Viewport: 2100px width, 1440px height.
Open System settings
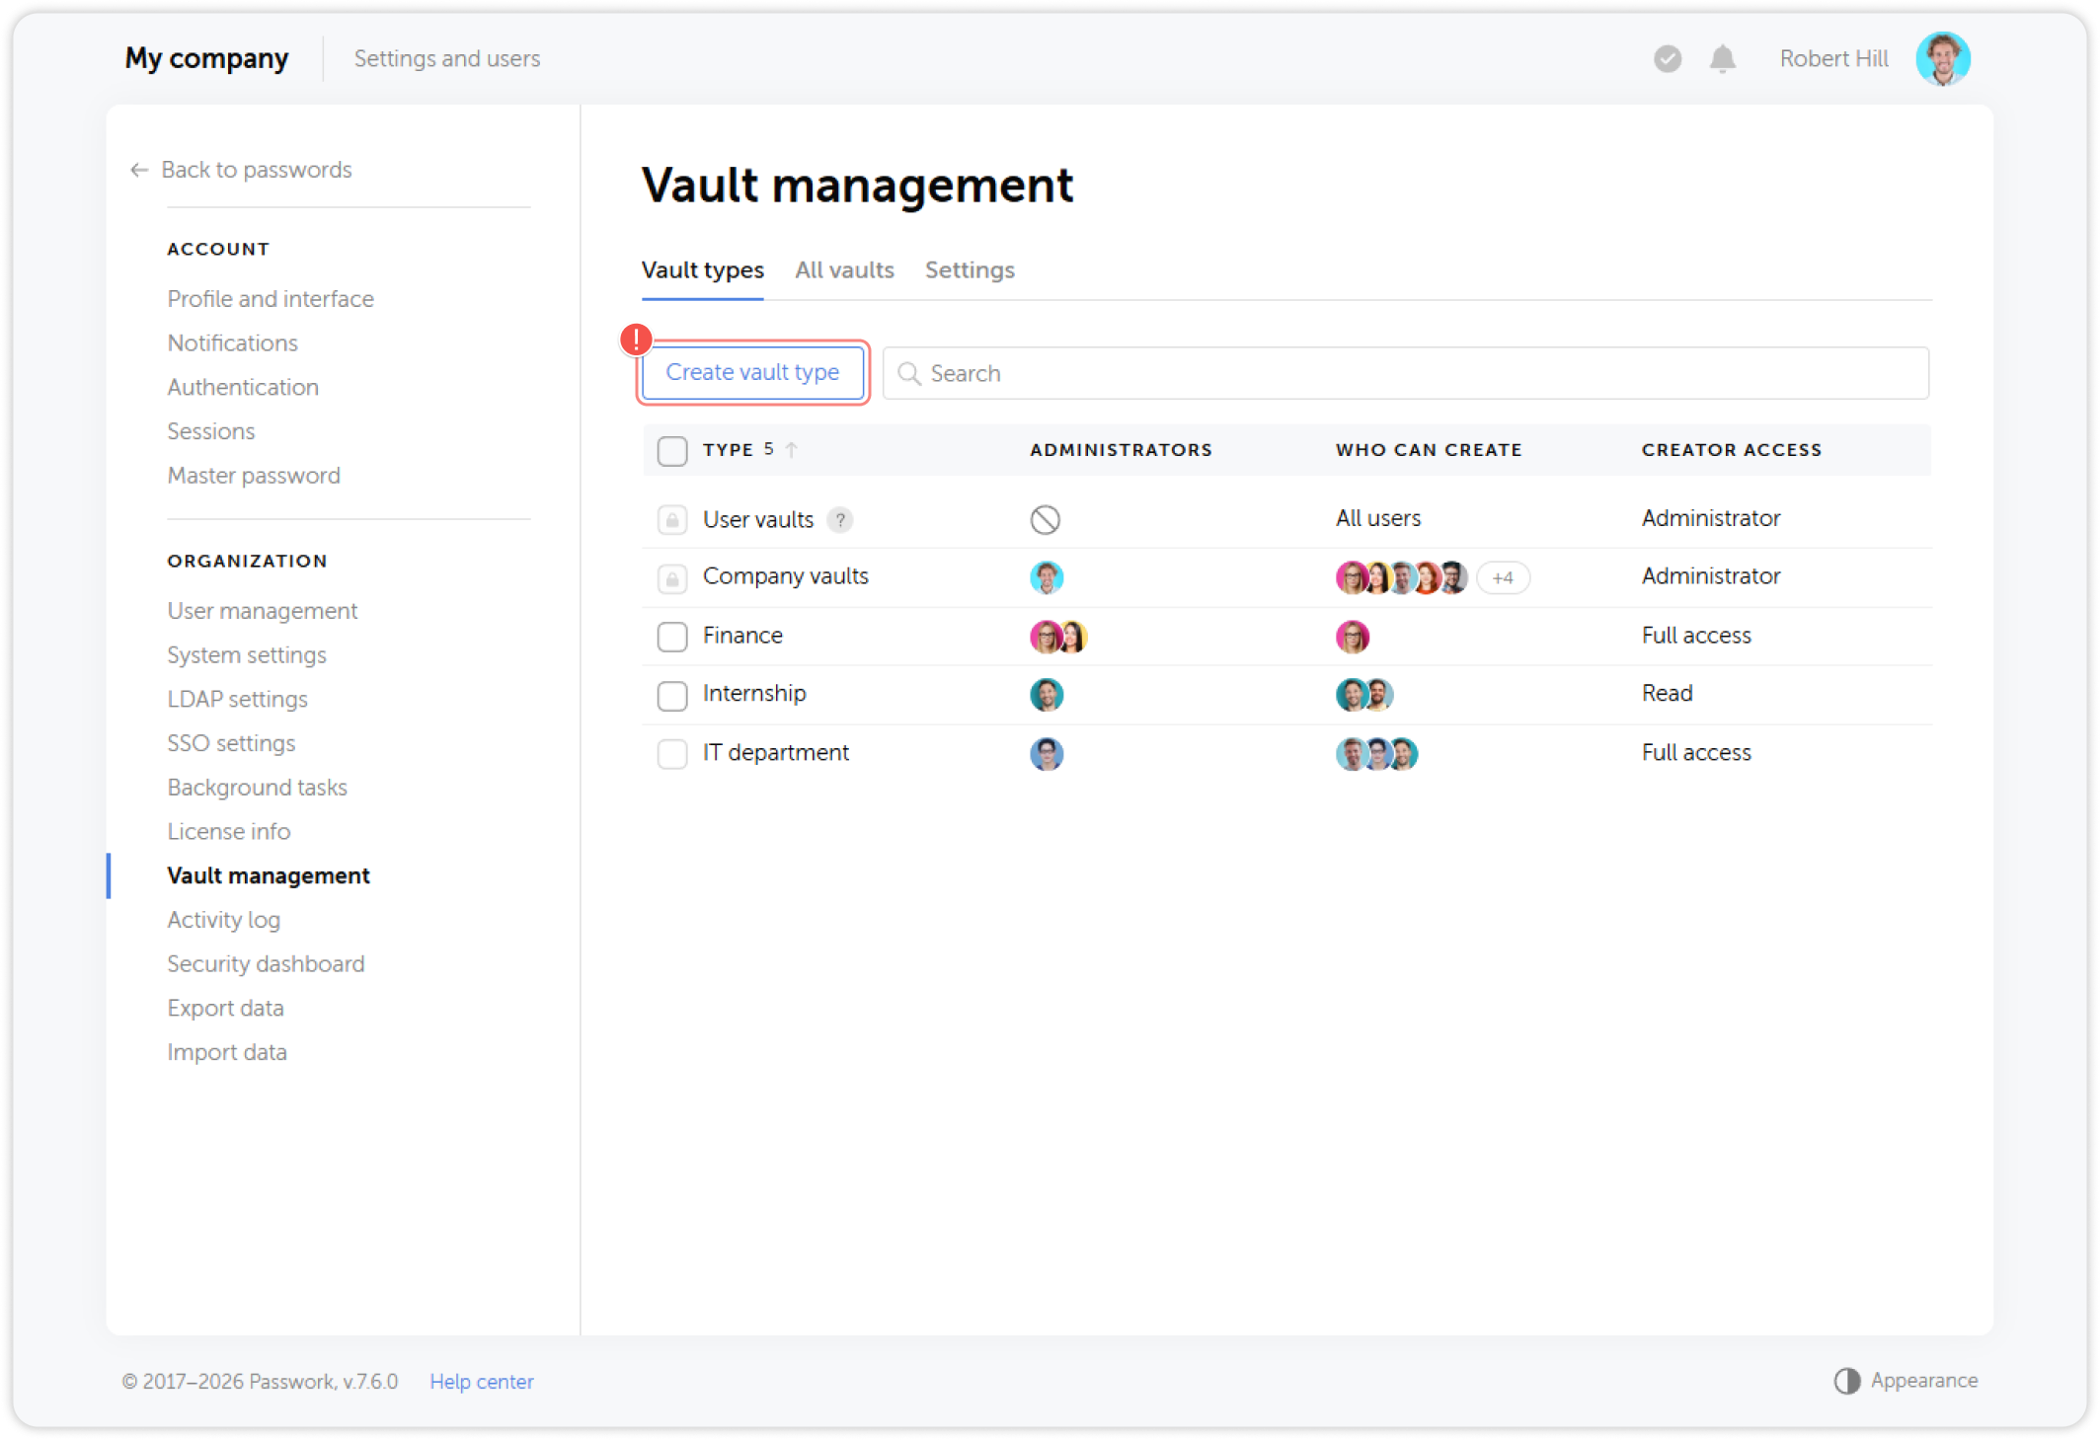(246, 655)
